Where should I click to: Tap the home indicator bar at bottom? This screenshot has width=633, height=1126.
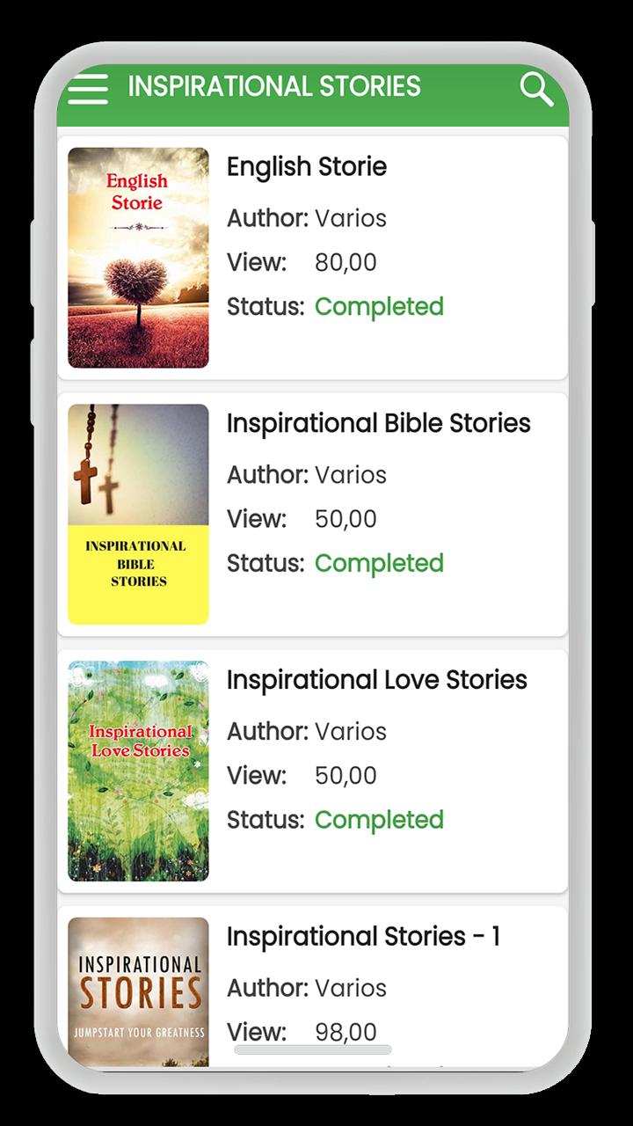point(313,1049)
